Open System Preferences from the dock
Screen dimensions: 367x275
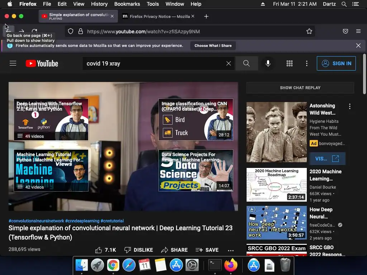coord(192,265)
